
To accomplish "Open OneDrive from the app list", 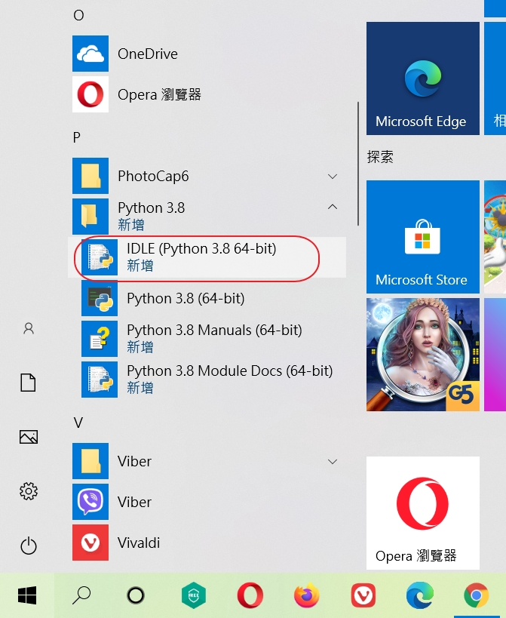I will tap(208, 54).
